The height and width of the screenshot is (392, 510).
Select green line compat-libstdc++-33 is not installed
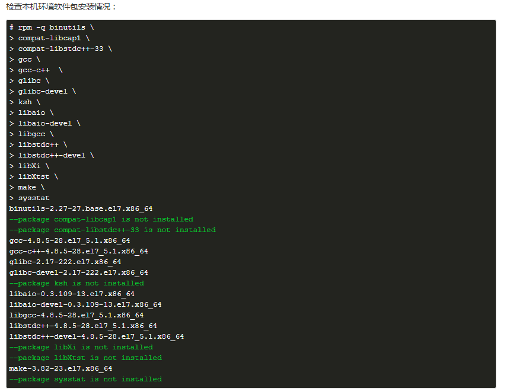pyautogui.click(x=113, y=230)
